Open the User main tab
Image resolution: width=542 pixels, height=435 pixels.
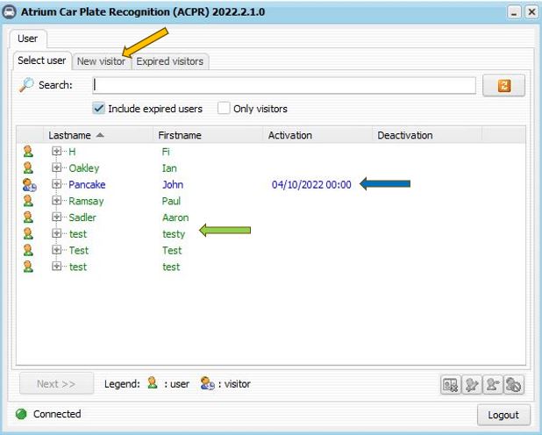(28, 39)
